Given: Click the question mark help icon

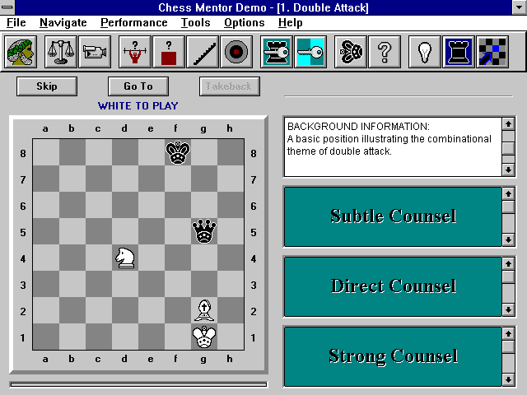Looking at the screenshot, I should click(x=383, y=52).
